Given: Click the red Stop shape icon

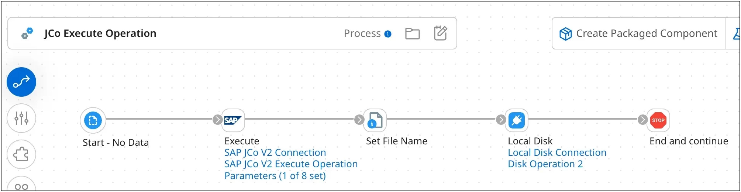Looking at the screenshot, I should pyautogui.click(x=658, y=120).
